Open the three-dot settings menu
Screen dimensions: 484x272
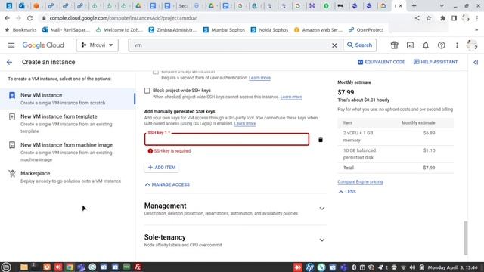[457, 45]
